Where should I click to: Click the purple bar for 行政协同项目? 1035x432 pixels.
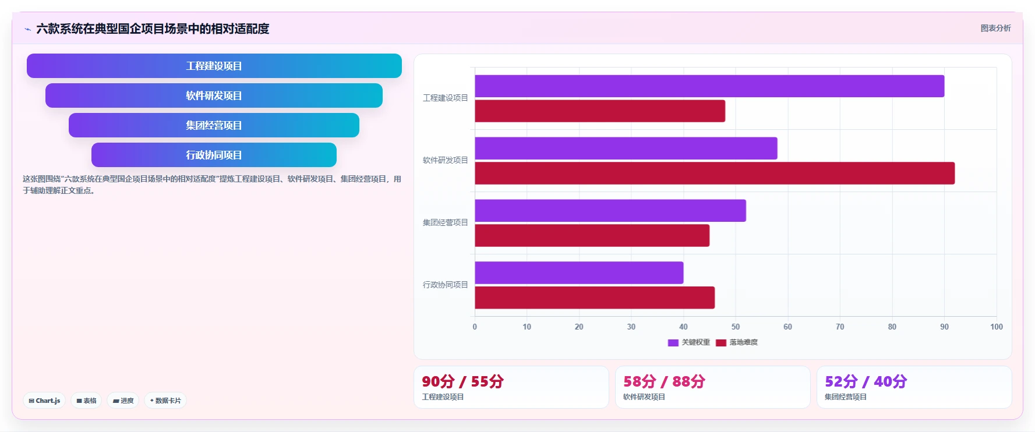579,273
